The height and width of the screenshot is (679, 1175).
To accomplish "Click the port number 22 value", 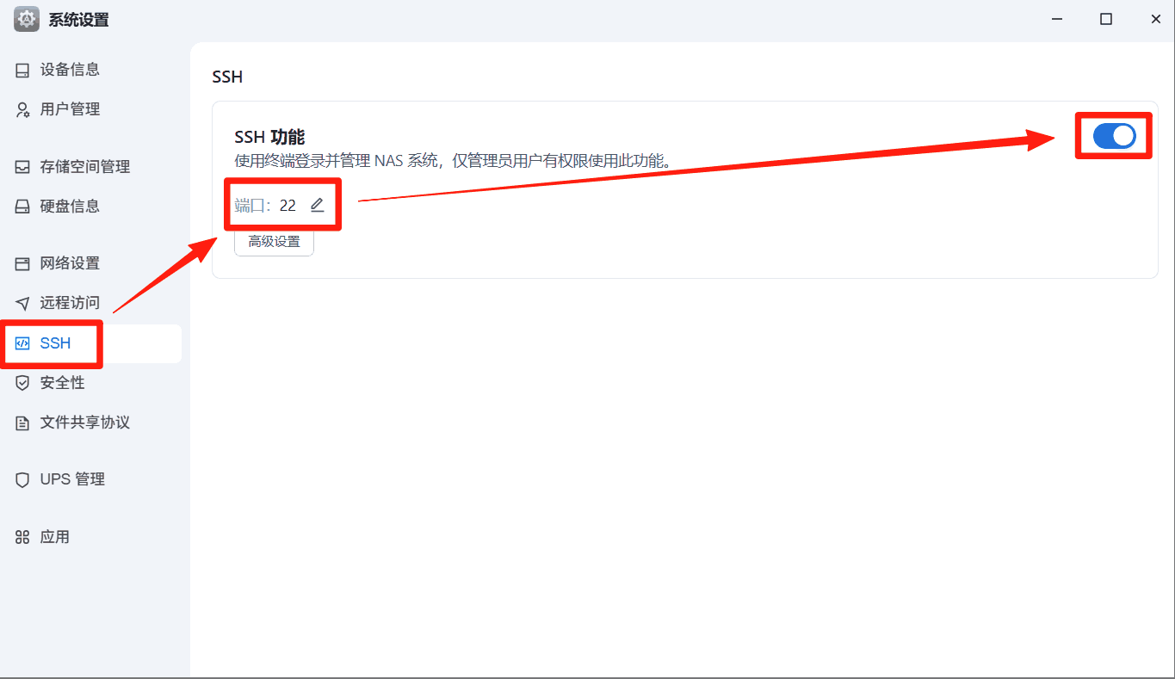I will (288, 206).
